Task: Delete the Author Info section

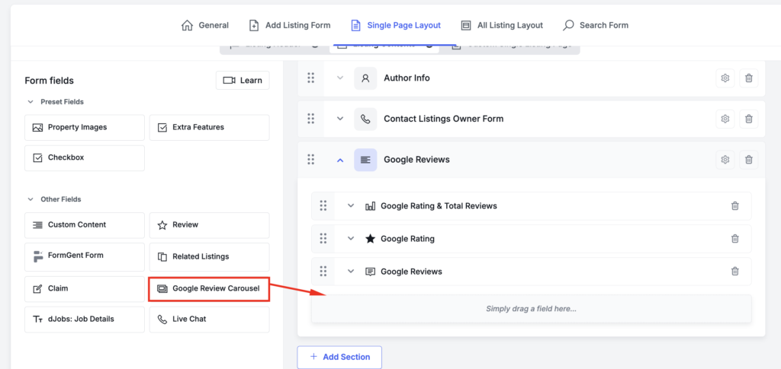Action: pyautogui.click(x=749, y=78)
